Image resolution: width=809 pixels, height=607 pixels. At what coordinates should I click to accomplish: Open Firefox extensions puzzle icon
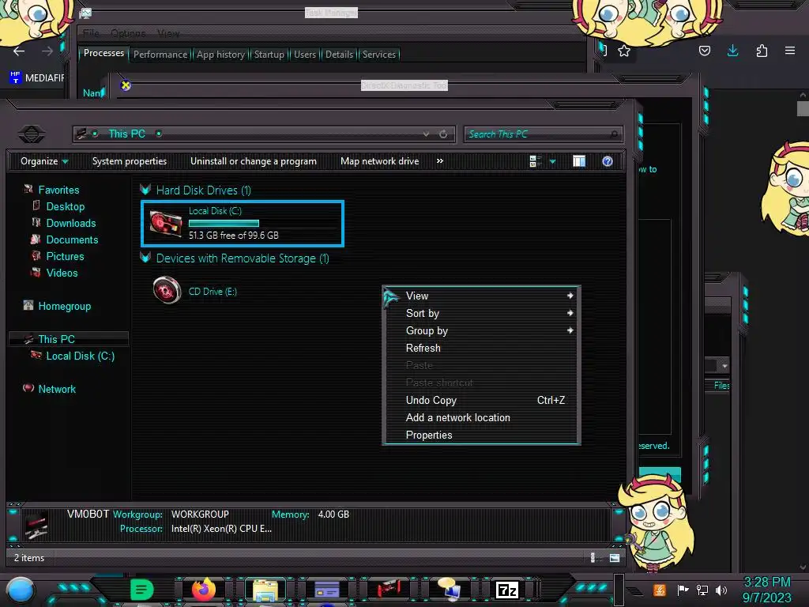coord(762,51)
